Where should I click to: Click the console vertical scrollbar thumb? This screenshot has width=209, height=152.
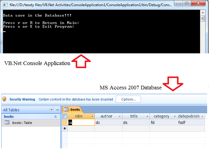(x=203, y=18)
